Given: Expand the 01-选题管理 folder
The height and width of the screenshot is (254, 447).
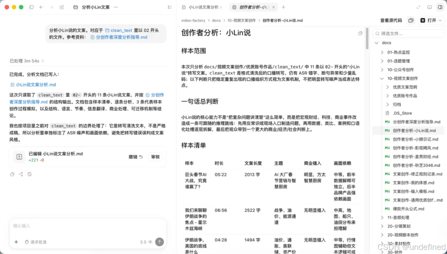Looking at the screenshot, I should pyautogui.click(x=382, y=61).
